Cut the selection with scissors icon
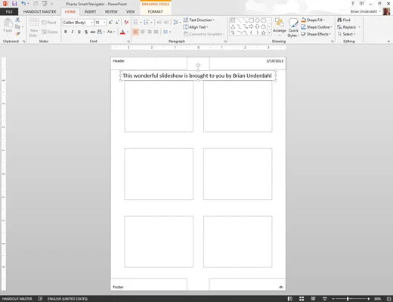Screen dimensions: 393x302 click(x=17, y=20)
